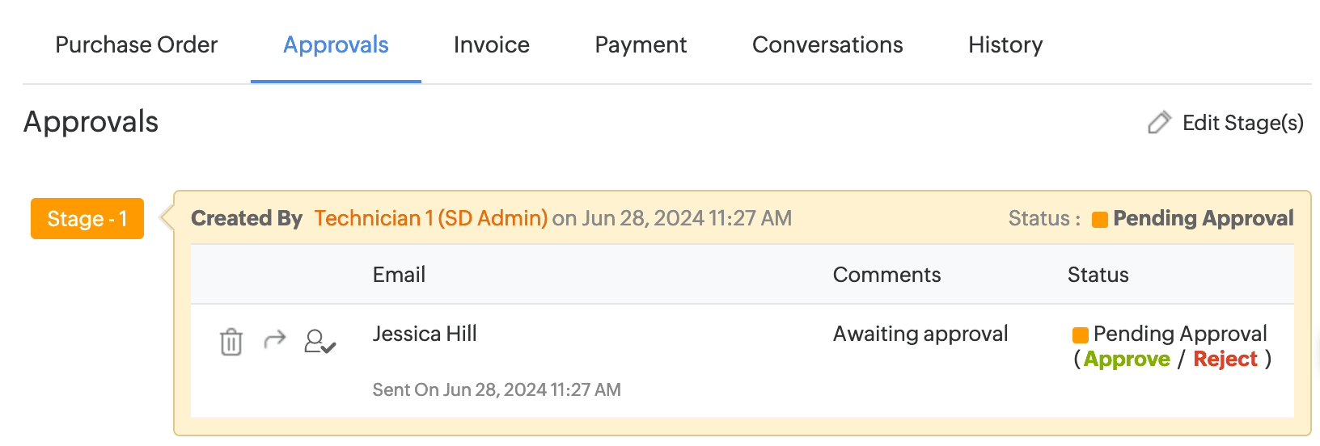Click the Edit Stage(s) link
1320x446 pixels.
click(1242, 123)
